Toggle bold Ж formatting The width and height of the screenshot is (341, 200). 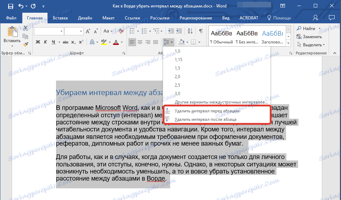click(x=38, y=42)
